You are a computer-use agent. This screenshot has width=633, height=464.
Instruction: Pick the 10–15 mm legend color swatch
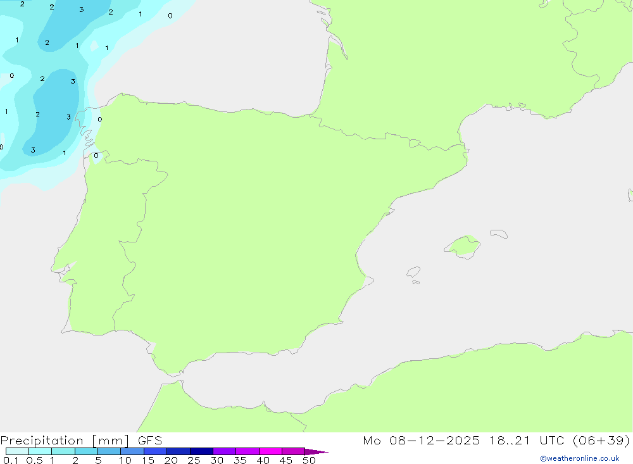point(132,451)
